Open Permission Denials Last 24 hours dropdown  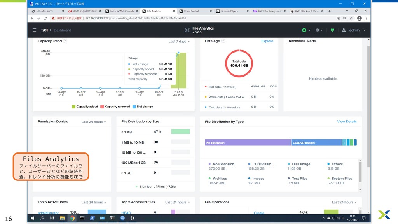tap(94, 122)
